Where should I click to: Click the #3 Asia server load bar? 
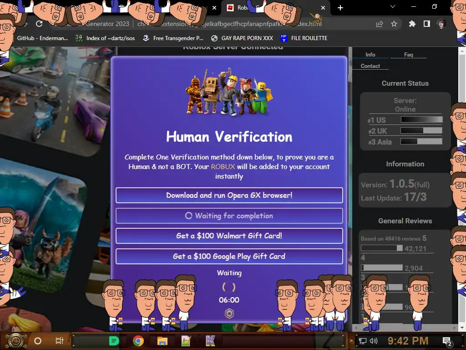(x=421, y=141)
